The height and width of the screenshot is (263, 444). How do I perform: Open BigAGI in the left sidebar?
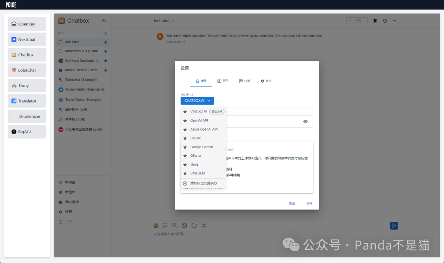27,132
